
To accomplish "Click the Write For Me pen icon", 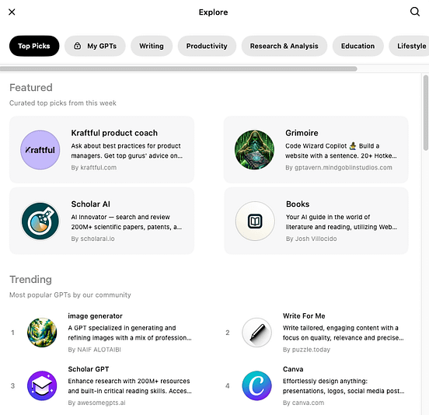I will tap(256, 333).
